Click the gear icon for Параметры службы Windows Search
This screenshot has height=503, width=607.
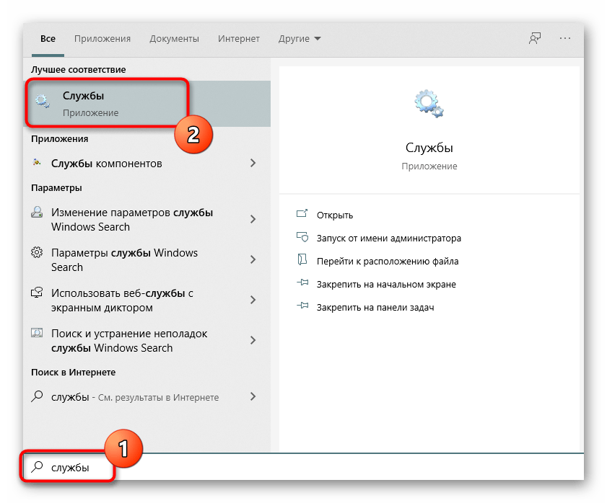(x=38, y=253)
